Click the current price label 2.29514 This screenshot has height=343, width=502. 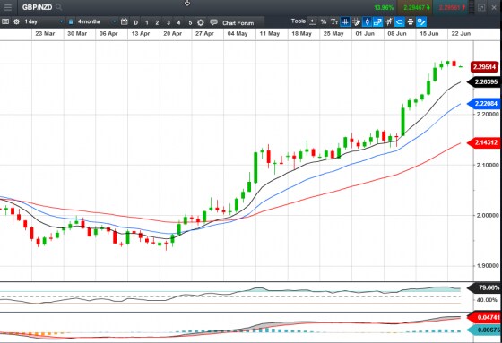pos(485,67)
